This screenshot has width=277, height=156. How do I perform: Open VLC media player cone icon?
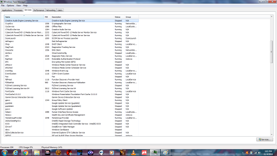click(133, 153)
